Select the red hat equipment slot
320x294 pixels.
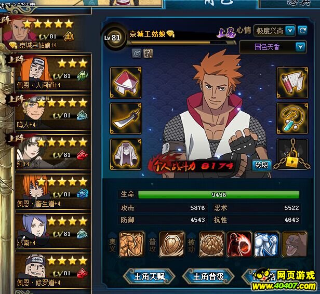pos(126,83)
